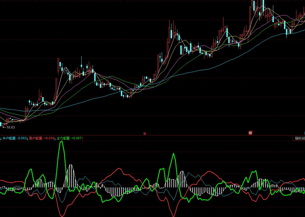Screen dimensions: 305x217
Task: Click the down arrow before 主力能量
Action: pos(55,138)
